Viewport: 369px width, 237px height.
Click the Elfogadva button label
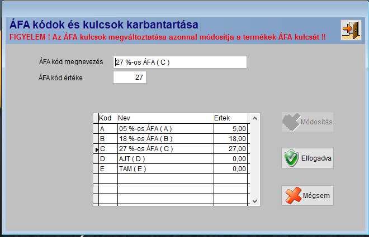point(316,158)
